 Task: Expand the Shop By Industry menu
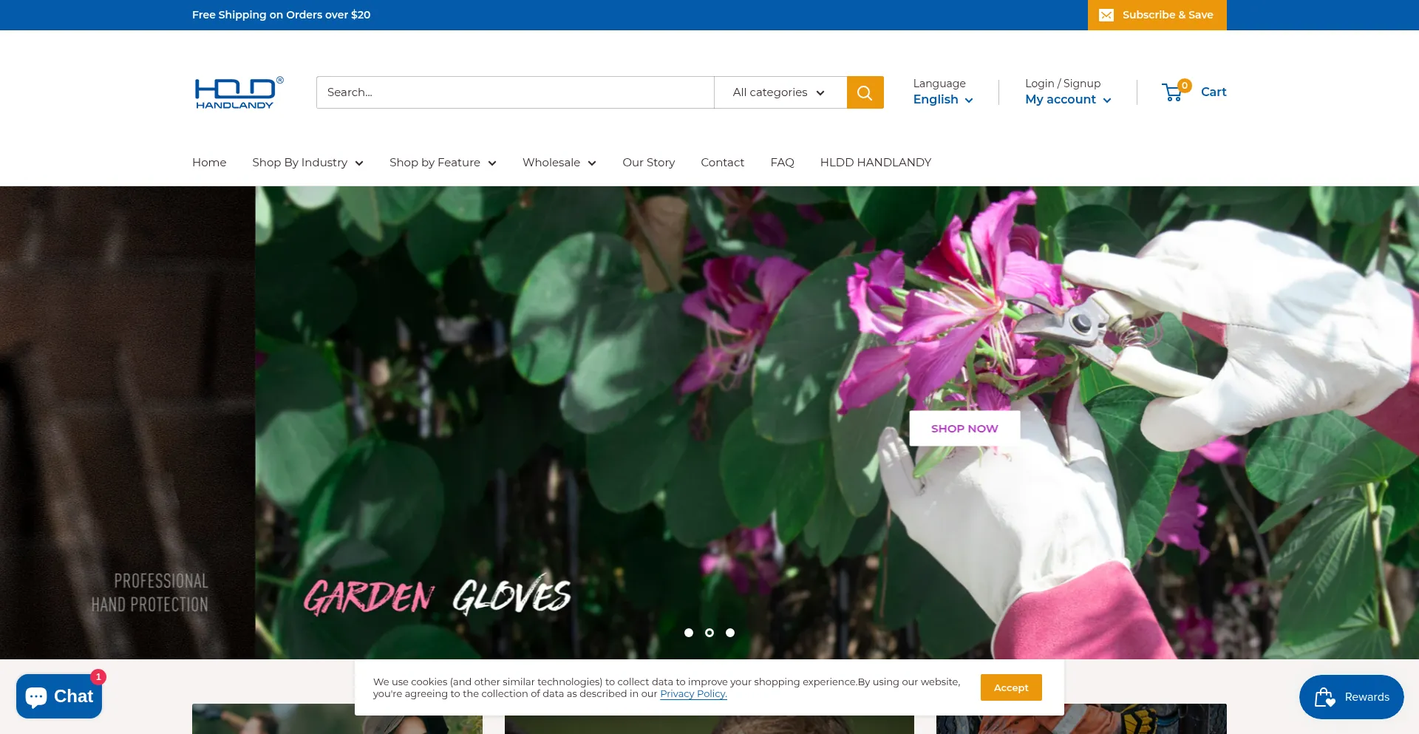pos(307,163)
